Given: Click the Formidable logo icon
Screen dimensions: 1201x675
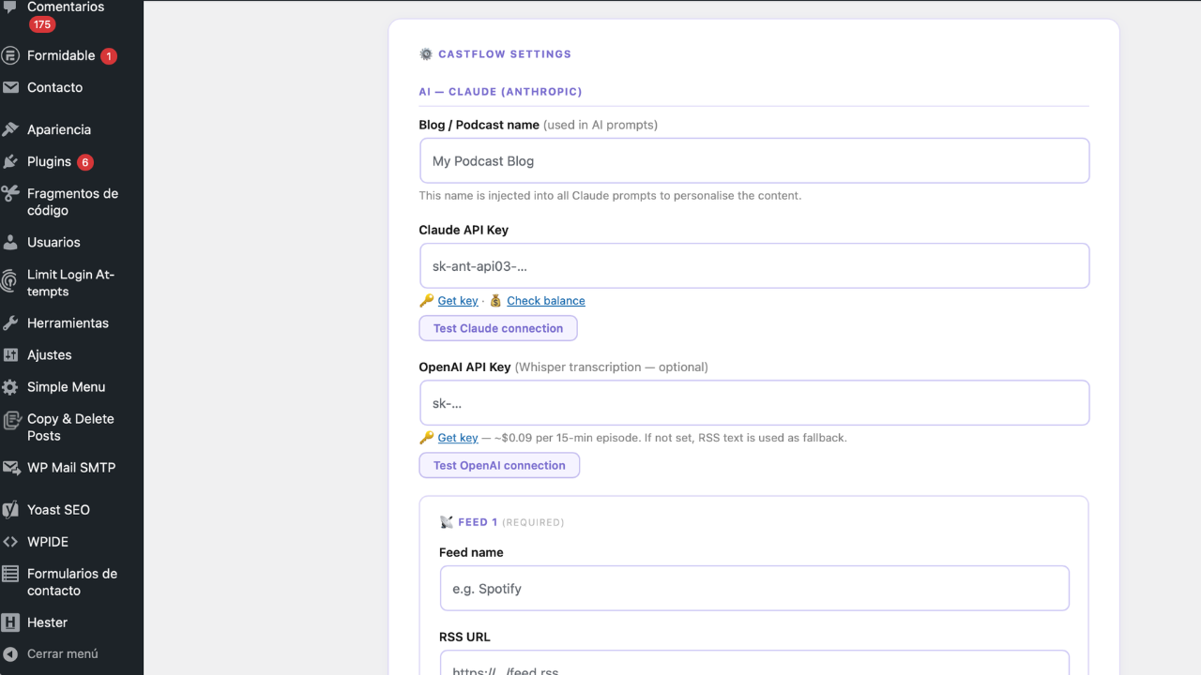Looking at the screenshot, I should point(10,55).
